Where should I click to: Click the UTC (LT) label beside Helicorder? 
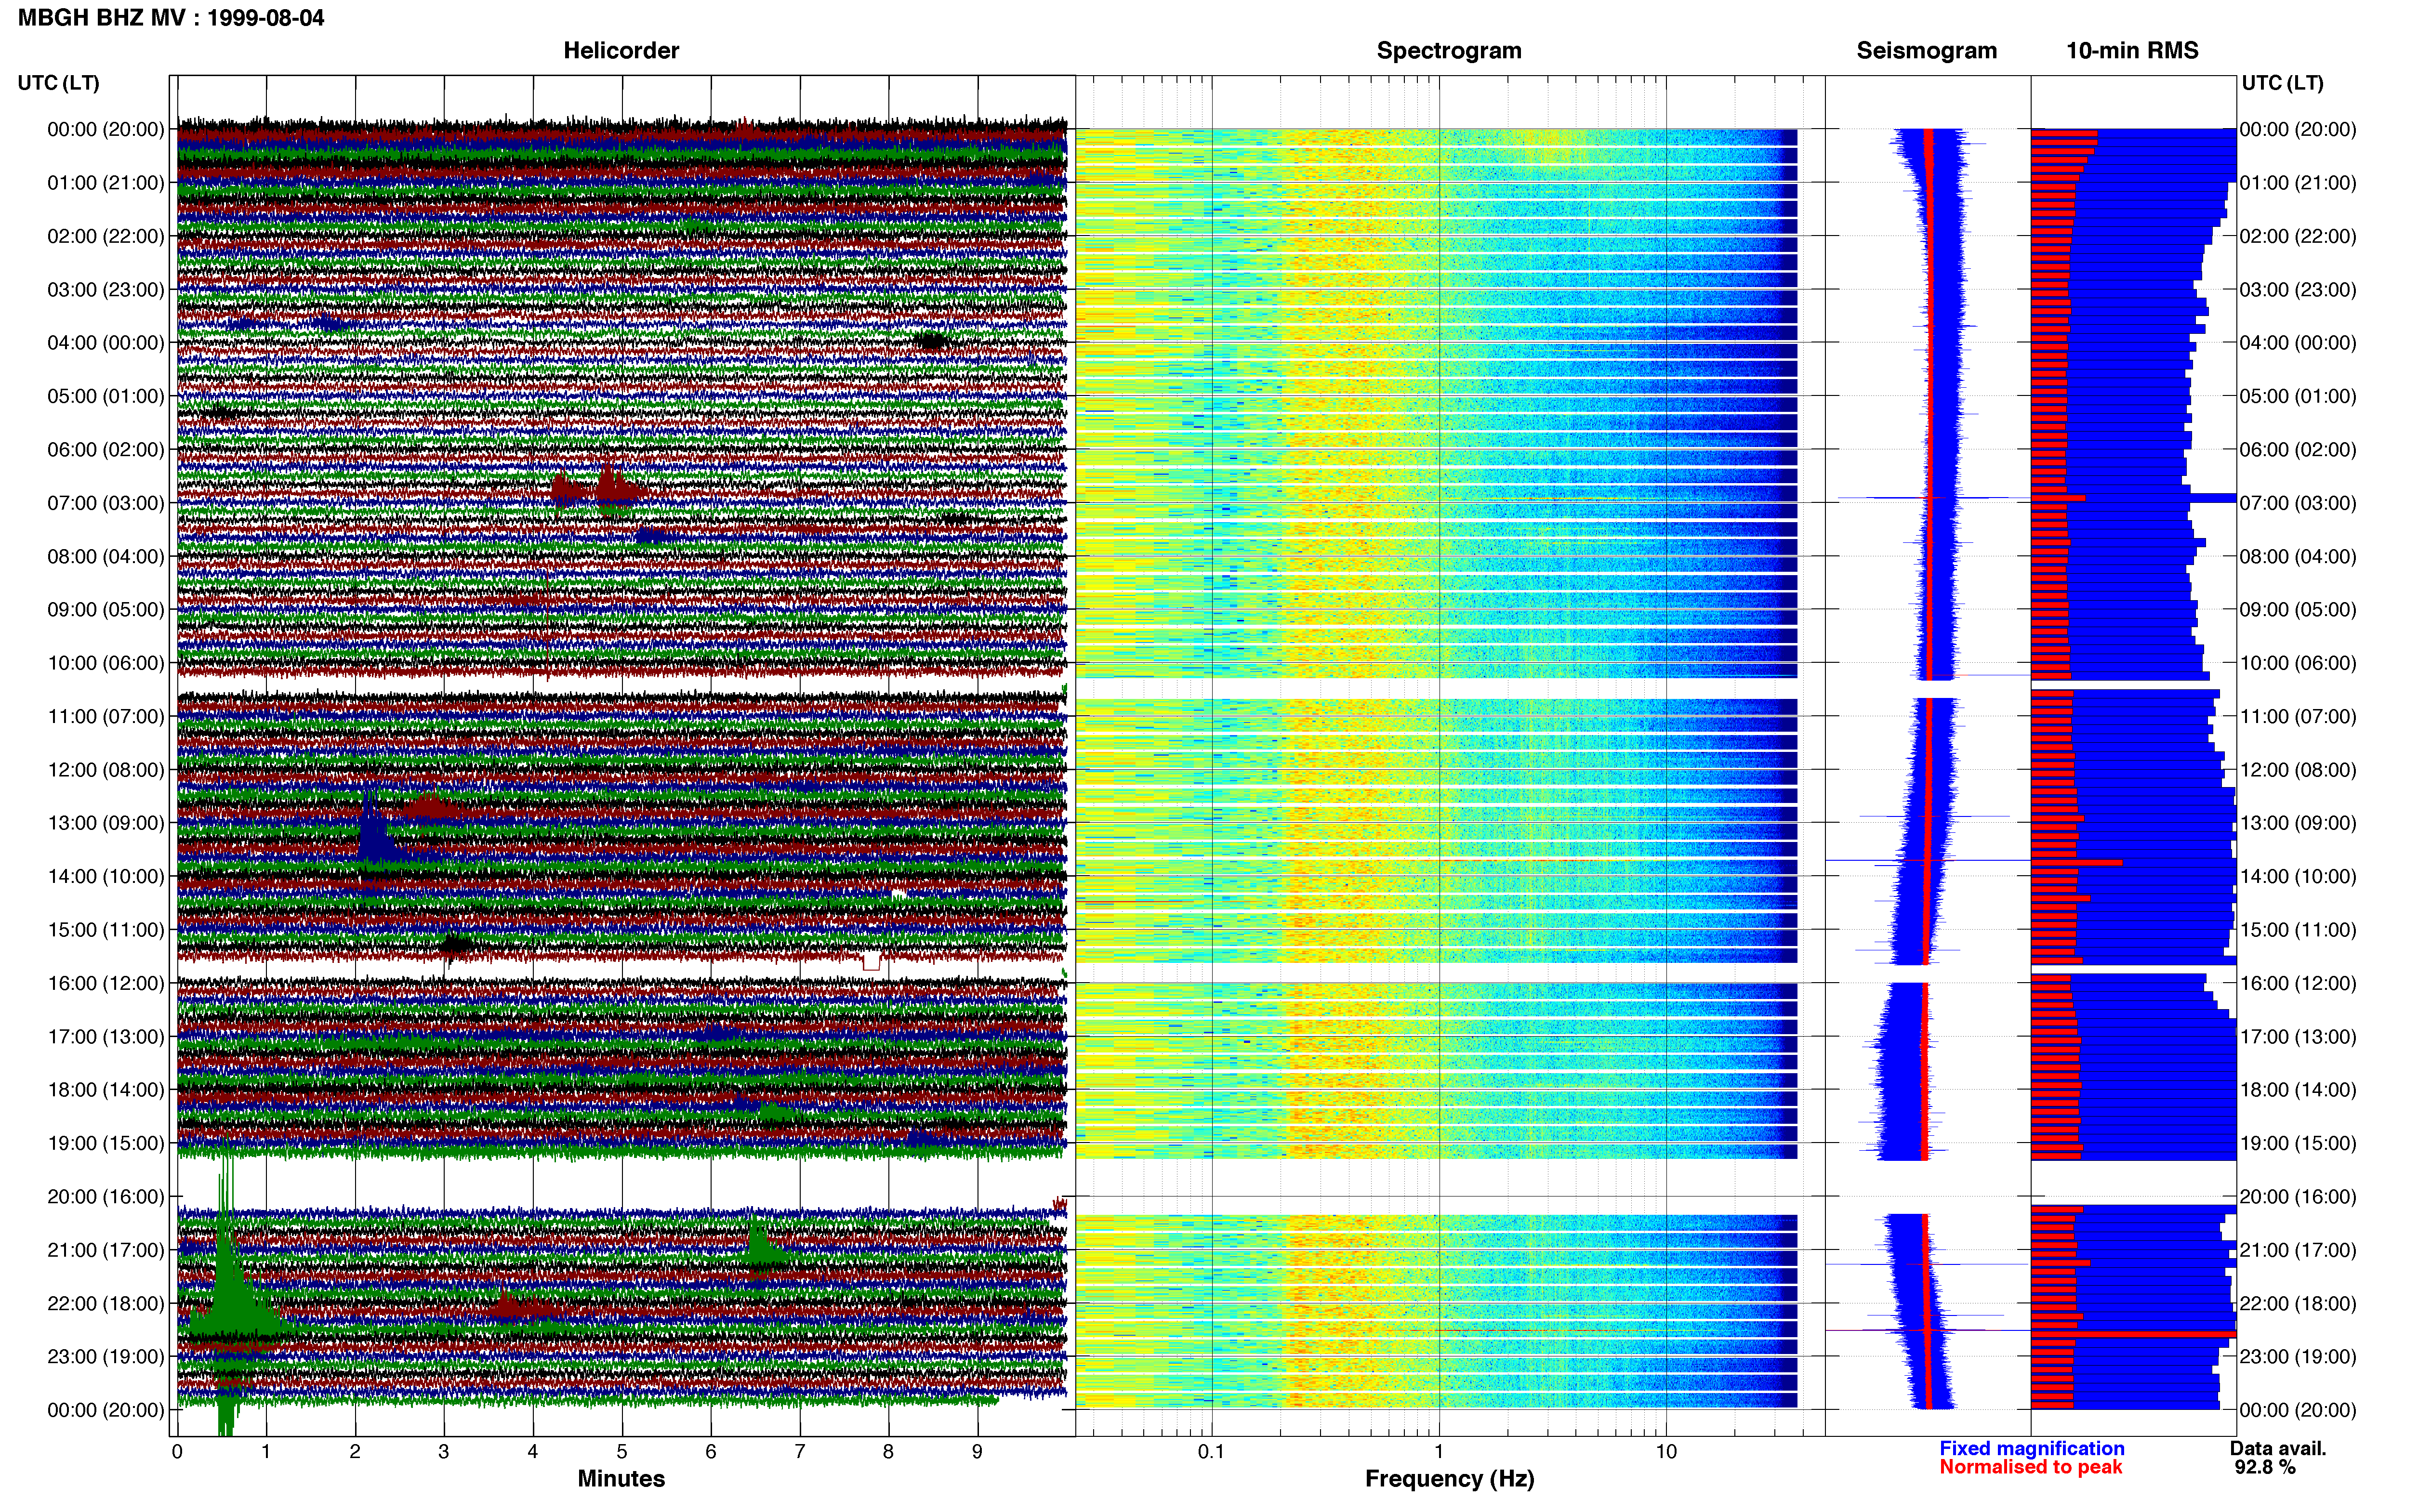coord(58,82)
